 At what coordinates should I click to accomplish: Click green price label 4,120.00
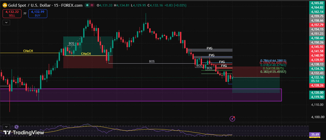[x=317, y=93]
